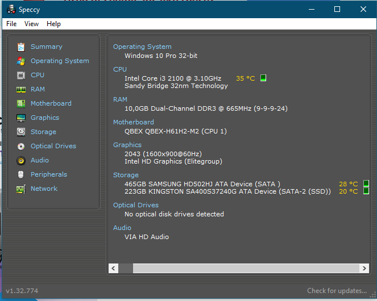This screenshot has width=377, height=301.
Task: Click the Optical Drives heading in summary panel
Action: pos(136,205)
